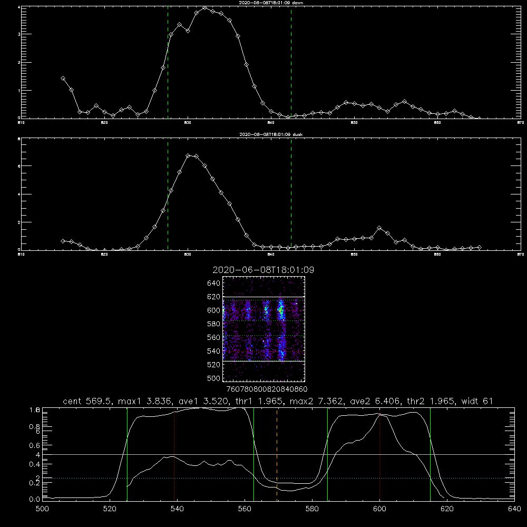Click bottom plot x-axis label 620

(x=447, y=509)
